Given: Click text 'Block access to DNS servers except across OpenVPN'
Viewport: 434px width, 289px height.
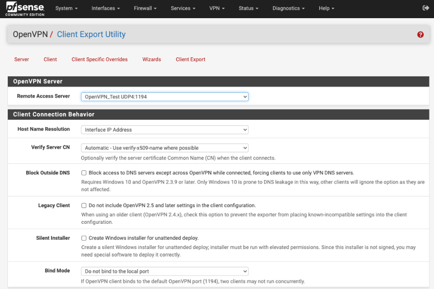Looking at the screenshot, I should click(150, 173).
